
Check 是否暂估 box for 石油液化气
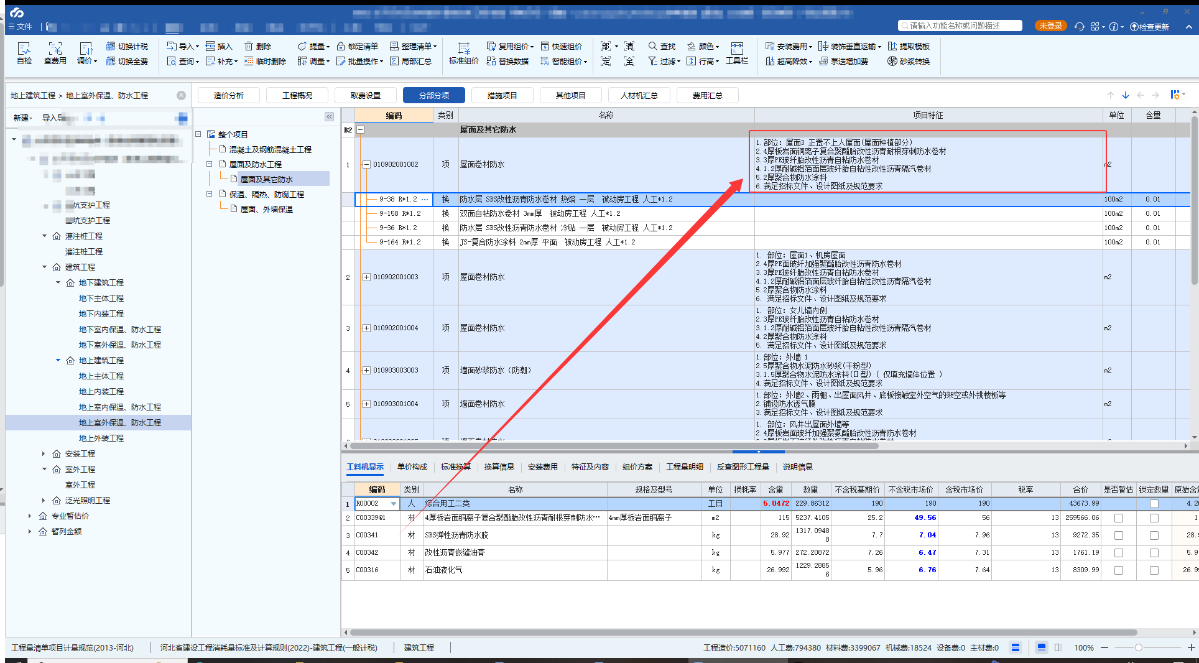pos(1119,570)
